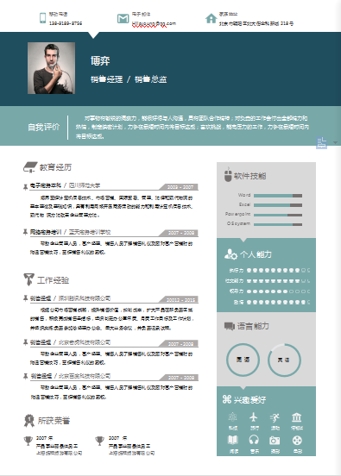Click the name text 博弈
The image size is (341, 476).
pos(100,60)
